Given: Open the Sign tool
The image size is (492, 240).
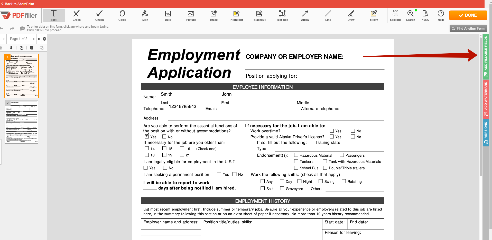Looking at the screenshot, I should (x=145, y=15).
